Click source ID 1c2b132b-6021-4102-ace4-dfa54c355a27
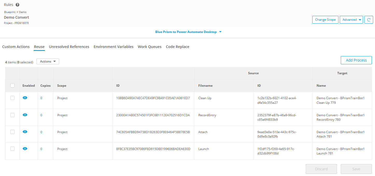This screenshot has height=176, width=375. pos(277,100)
